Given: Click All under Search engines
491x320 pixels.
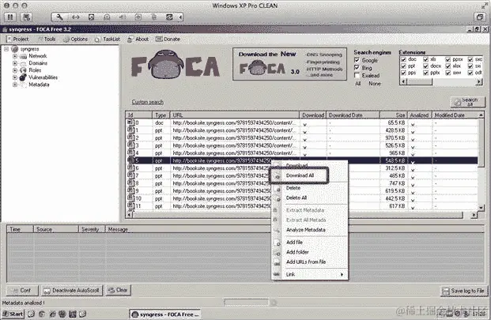Looking at the screenshot, I should [x=358, y=84].
